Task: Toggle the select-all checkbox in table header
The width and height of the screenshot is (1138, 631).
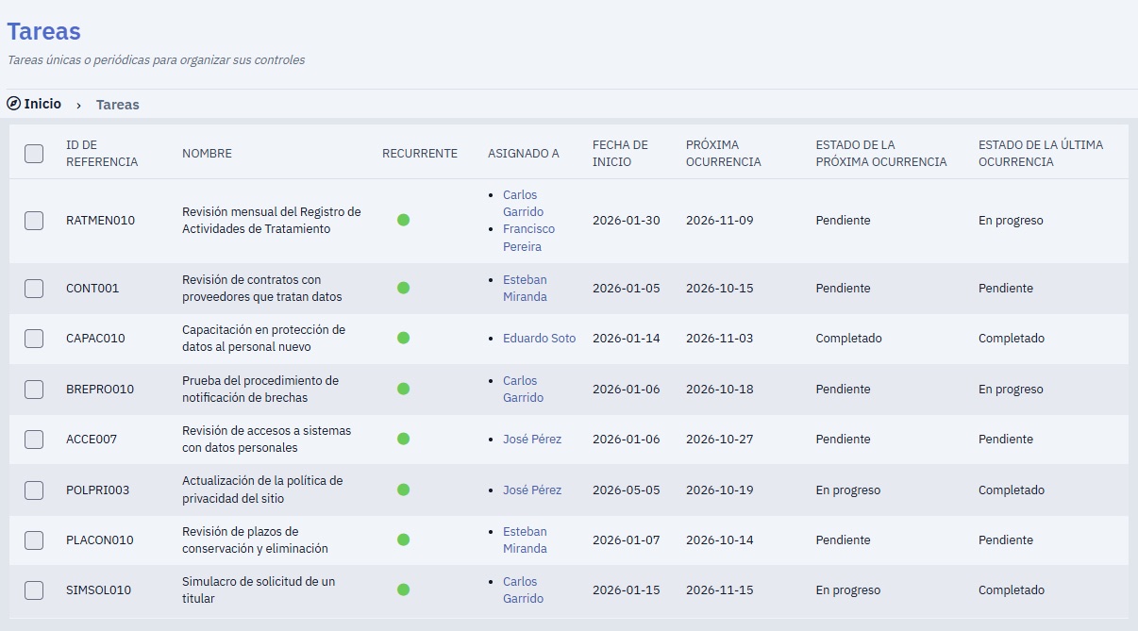Action: tap(34, 153)
